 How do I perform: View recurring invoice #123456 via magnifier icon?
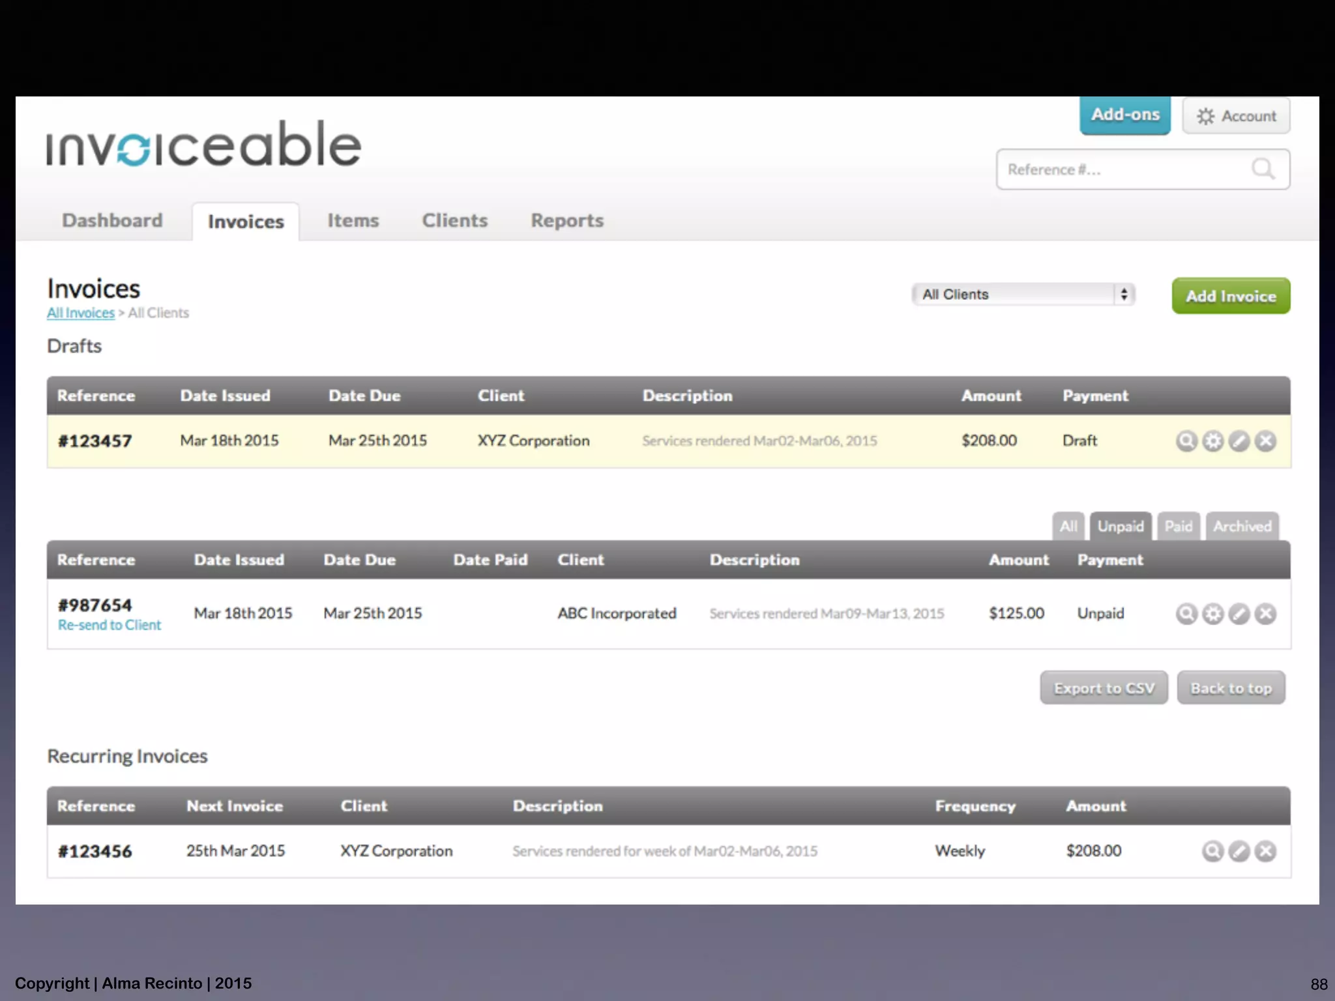(x=1212, y=851)
